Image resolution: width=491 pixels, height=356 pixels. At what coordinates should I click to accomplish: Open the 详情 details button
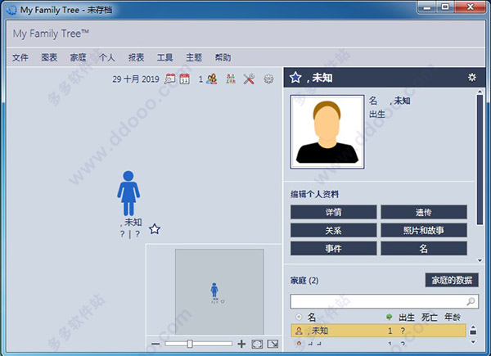[334, 212]
